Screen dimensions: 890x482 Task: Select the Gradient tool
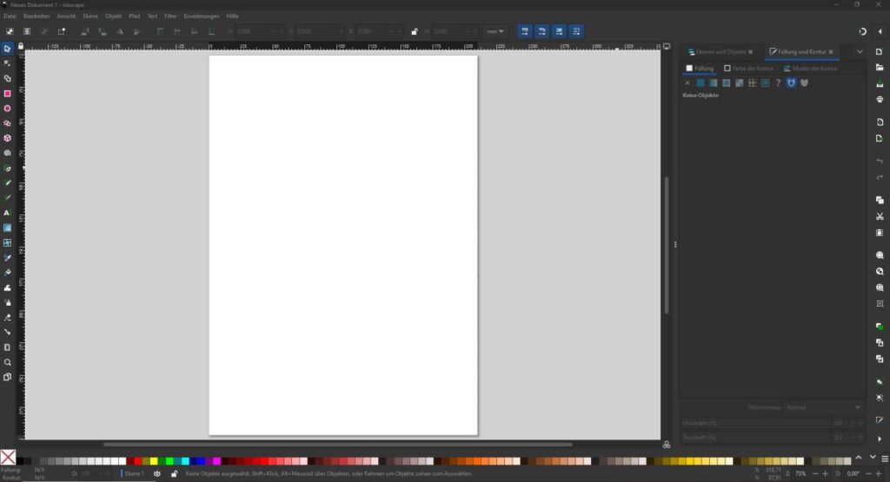tap(7, 228)
